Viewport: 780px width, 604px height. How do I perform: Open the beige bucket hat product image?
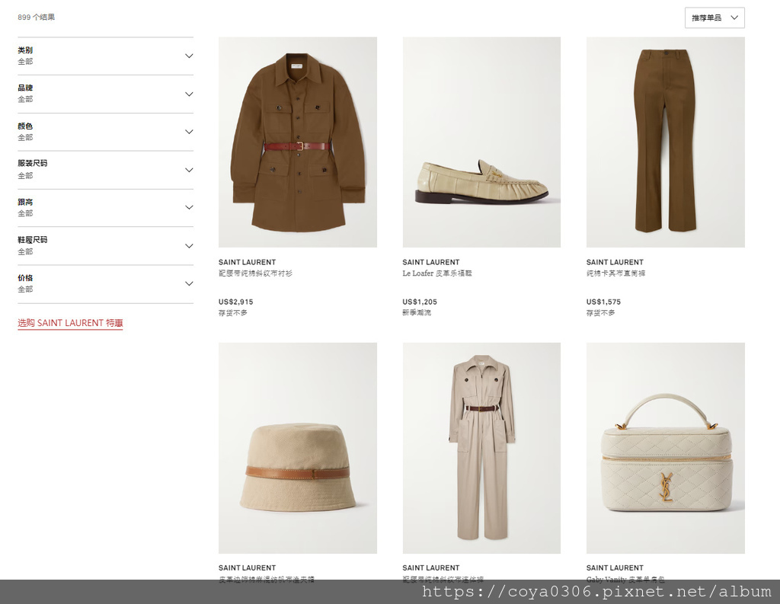pyautogui.click(x=298, y=448)
